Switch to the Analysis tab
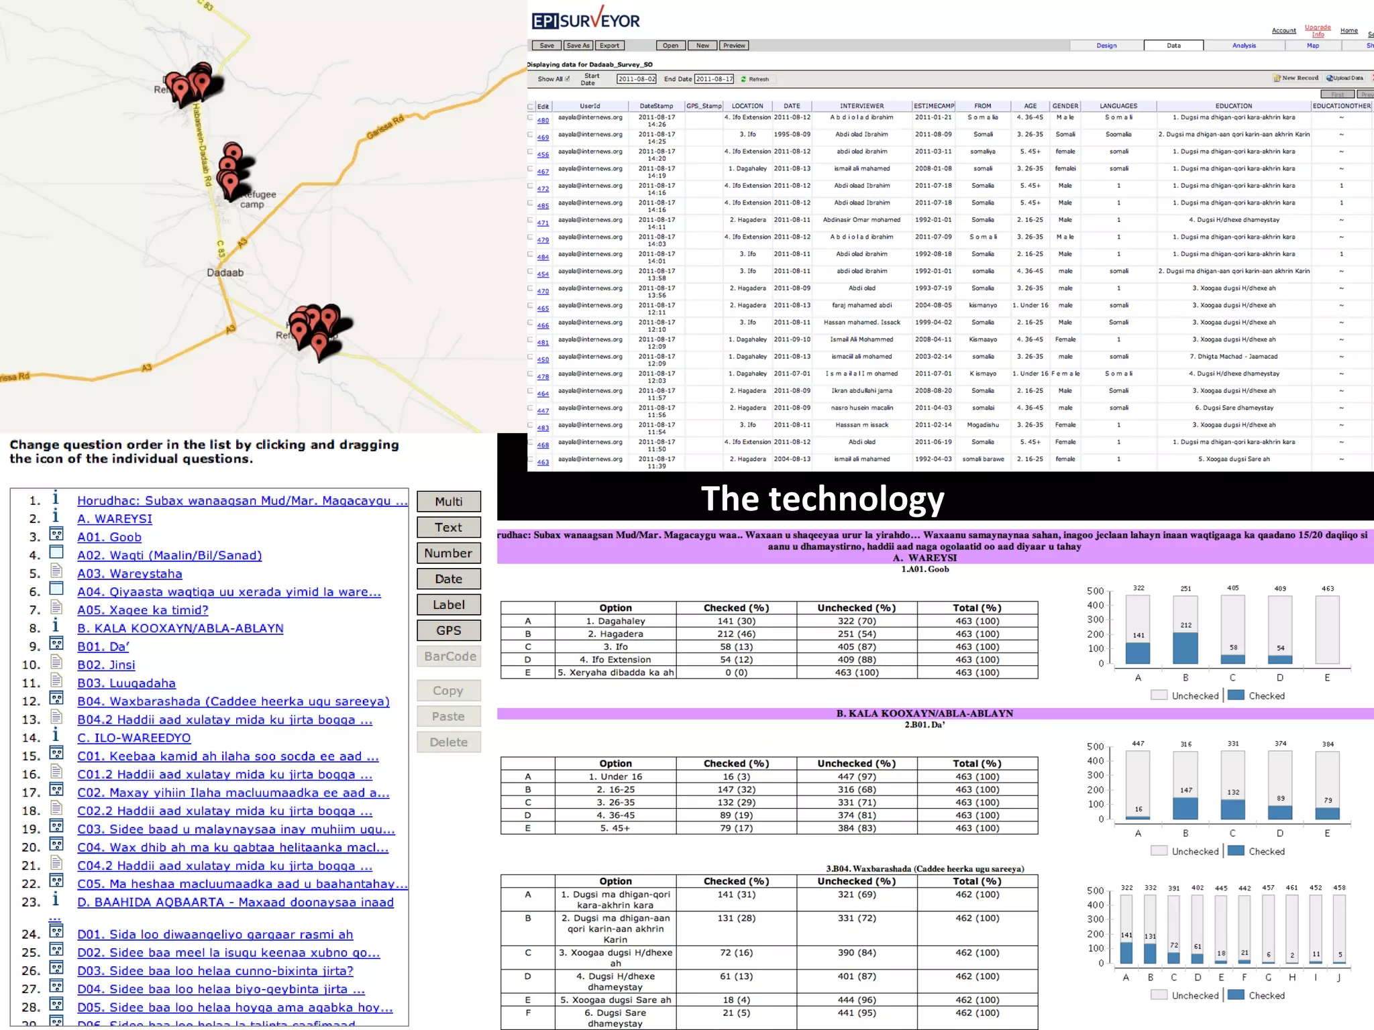Image resolution: width=1374 pixels, height=1030 pixels. point(1244,46)
